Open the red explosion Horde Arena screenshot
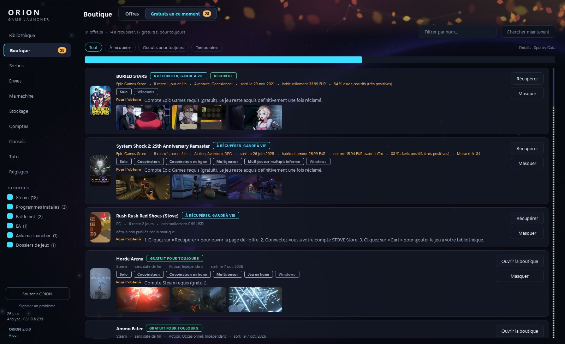The image size is (565, 344). [x=143, y=300]
